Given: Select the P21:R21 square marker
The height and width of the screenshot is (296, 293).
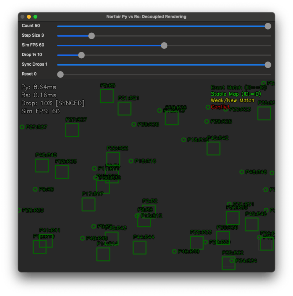Looking at the screenshot, I should pos(124,109).
